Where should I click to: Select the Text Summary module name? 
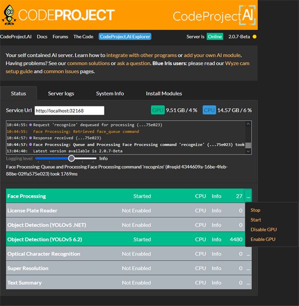point(24,283)
